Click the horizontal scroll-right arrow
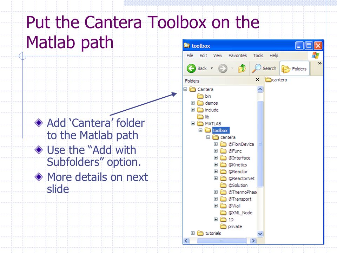 pyautogui.click(x=253, y=241)
